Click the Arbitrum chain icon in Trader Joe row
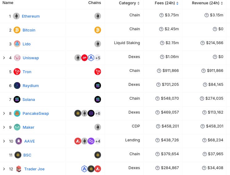Screen dimensions: 230x175 click(84, 169)
